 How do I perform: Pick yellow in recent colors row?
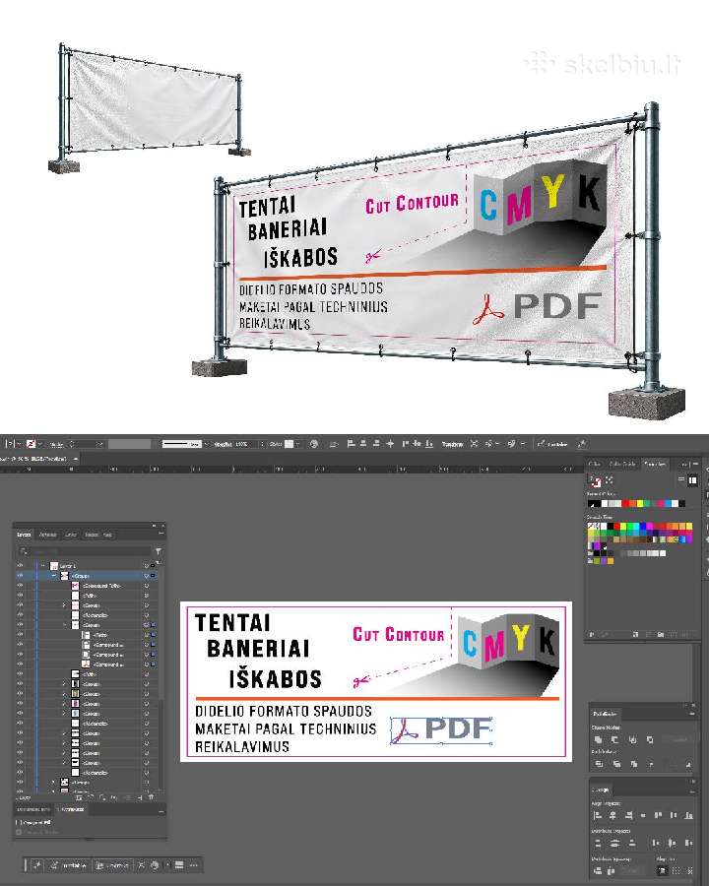pos(640,503)
